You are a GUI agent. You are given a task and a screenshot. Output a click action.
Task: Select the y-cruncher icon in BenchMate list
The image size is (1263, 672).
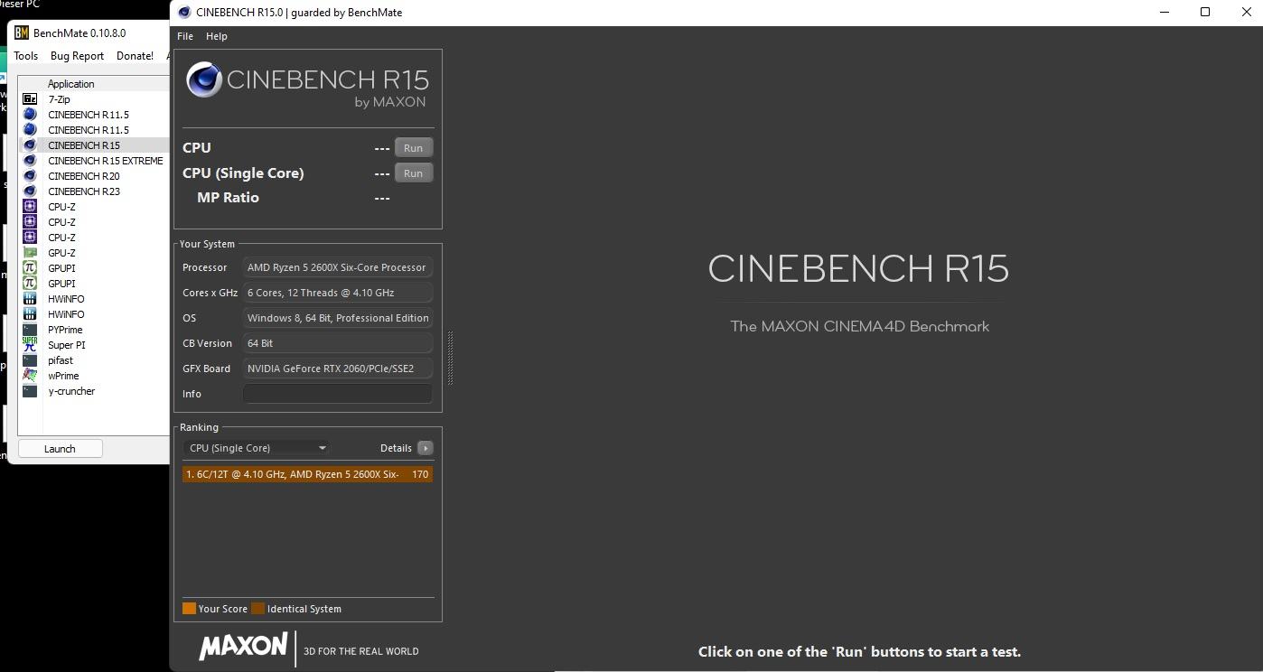30,391
